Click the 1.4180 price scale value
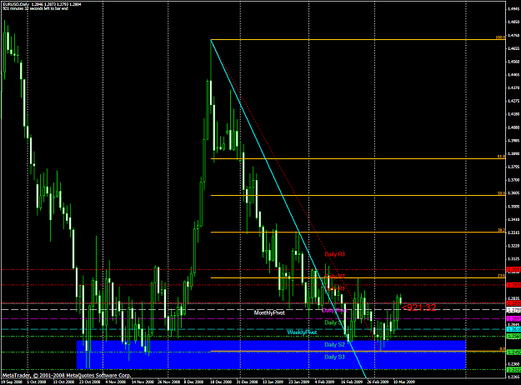The image size is (521, 385). 513,114
